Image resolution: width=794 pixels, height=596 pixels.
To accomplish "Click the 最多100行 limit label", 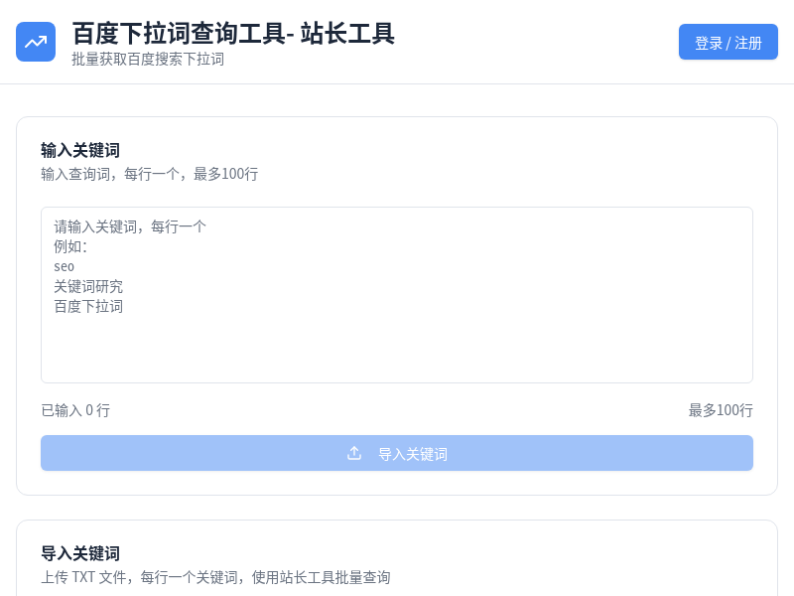I will coord(721,410).
